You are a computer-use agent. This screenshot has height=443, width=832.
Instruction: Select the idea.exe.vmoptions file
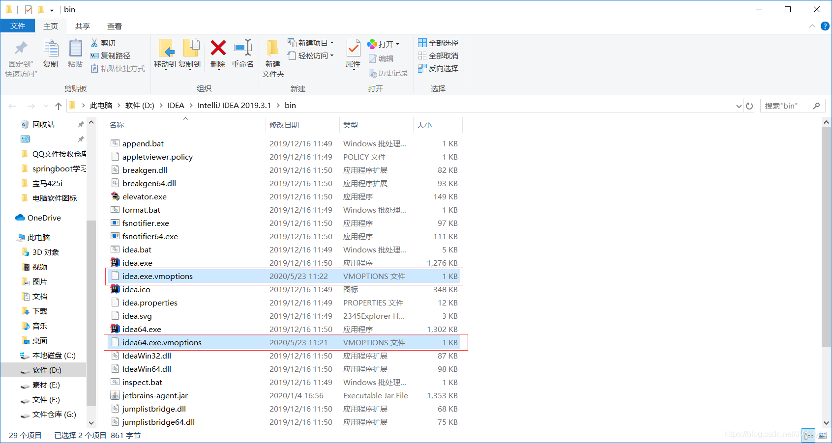pyautogui.click(x=284, y=277)
